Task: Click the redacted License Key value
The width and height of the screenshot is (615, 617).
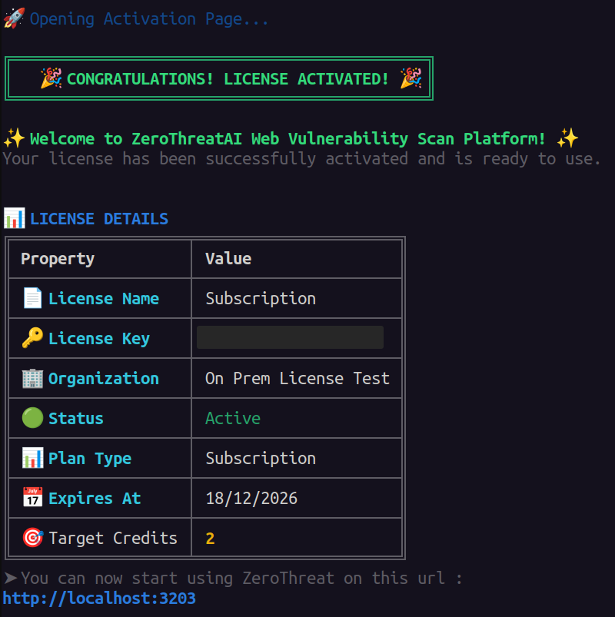Action: point(290,337)
